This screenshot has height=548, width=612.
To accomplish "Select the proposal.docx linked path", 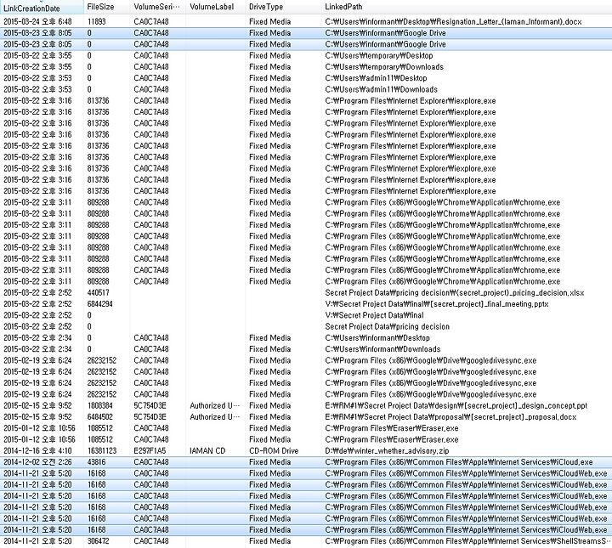I will pos(450,417).
